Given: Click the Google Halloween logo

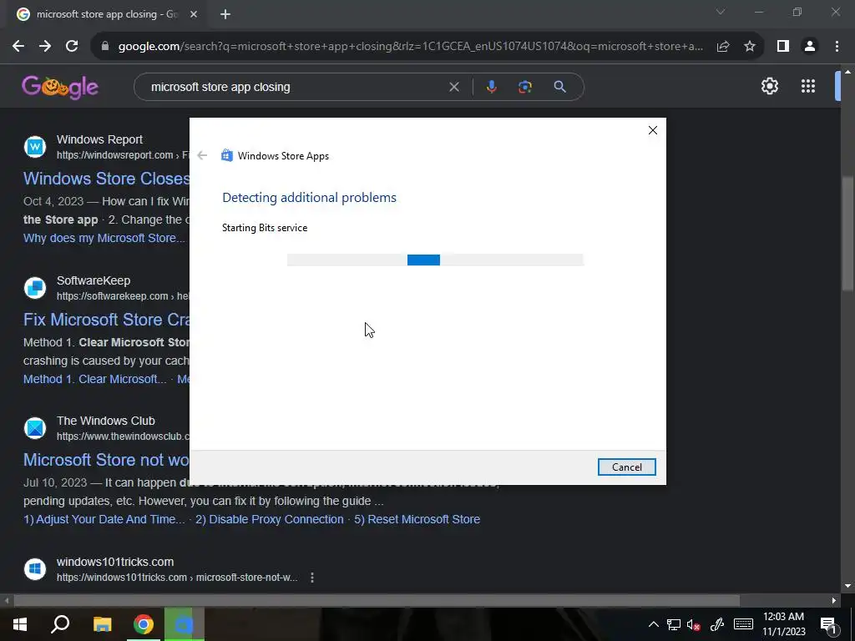Looking at the screenshot, I should 60,87.
